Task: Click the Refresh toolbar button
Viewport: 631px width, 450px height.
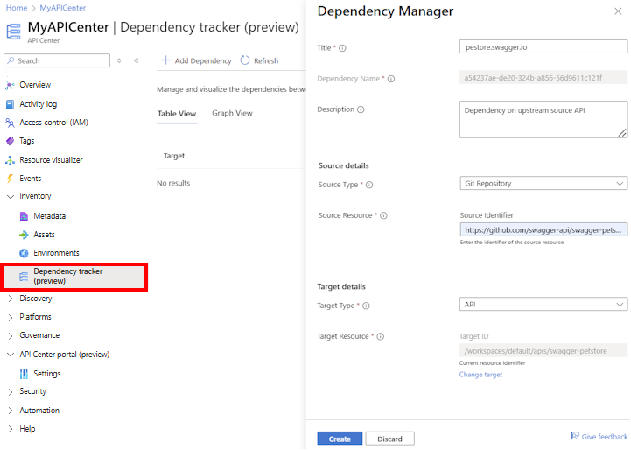Action: click(x=260, y=60)
